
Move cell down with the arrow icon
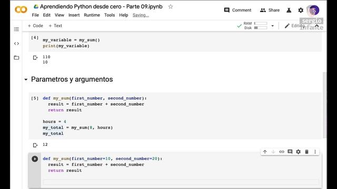point(273,152)
